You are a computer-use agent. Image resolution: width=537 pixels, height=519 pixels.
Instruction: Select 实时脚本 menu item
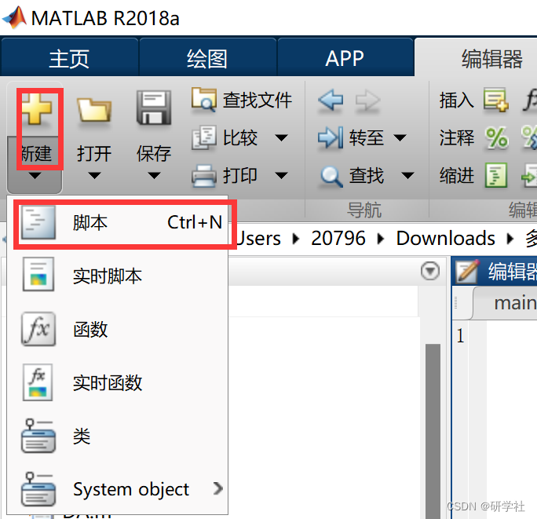coord(118,276)
